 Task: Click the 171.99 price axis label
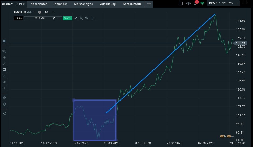pyautogui.click(x=241, y=21)
